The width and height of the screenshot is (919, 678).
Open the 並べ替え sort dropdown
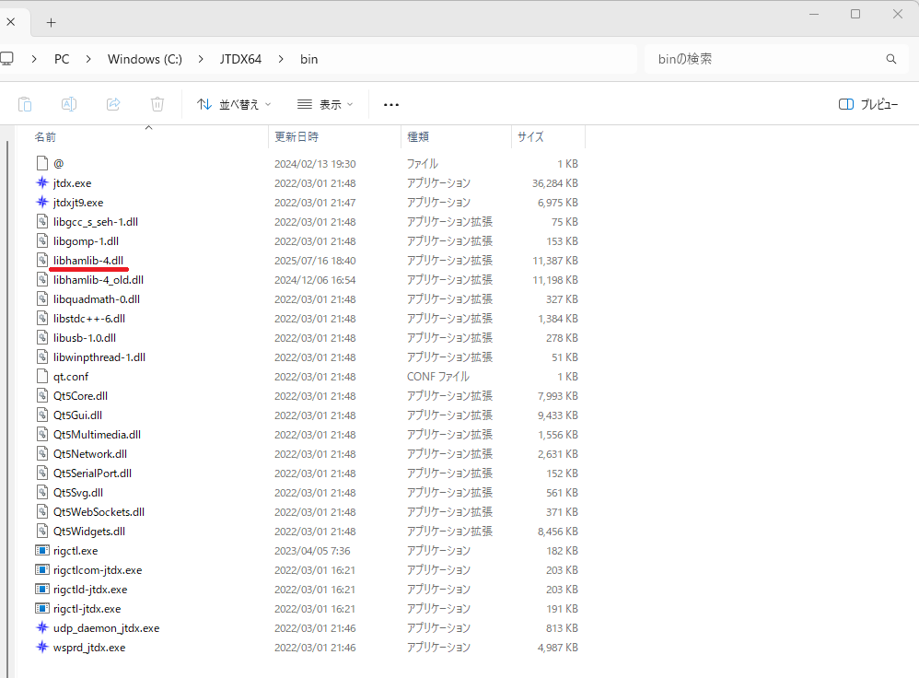[234, 104]
